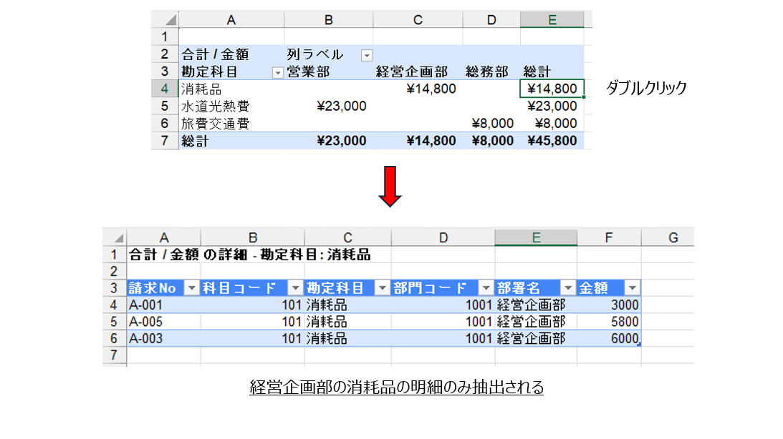Select column E header in the pivot sheet
This screenshot has height=439, width=783.
coord(552,20)
